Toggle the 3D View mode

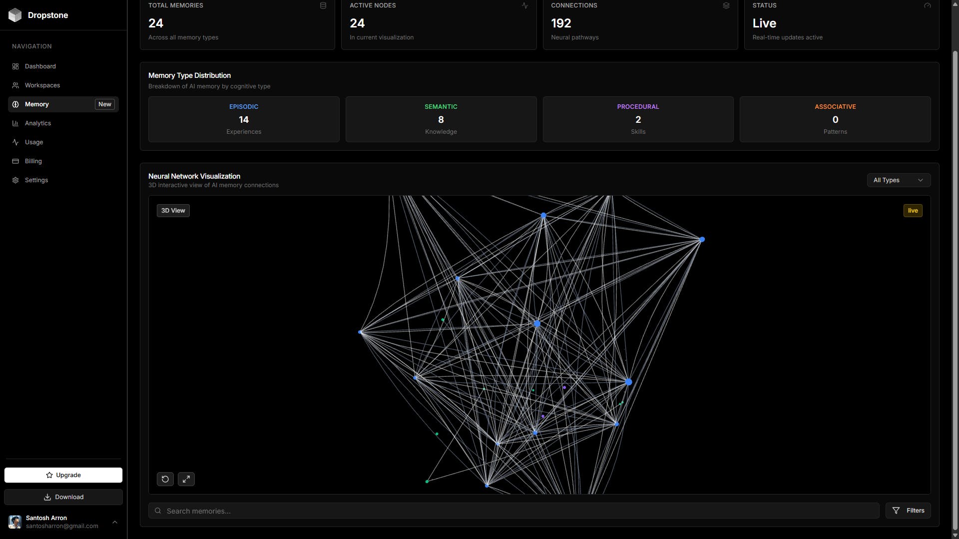tap(173, 211)
